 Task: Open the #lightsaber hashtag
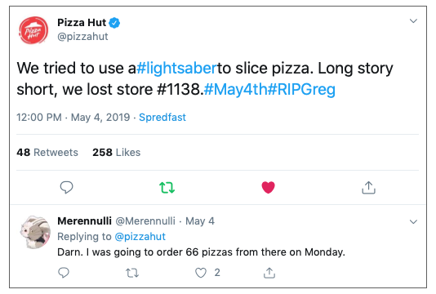[176, 68]
